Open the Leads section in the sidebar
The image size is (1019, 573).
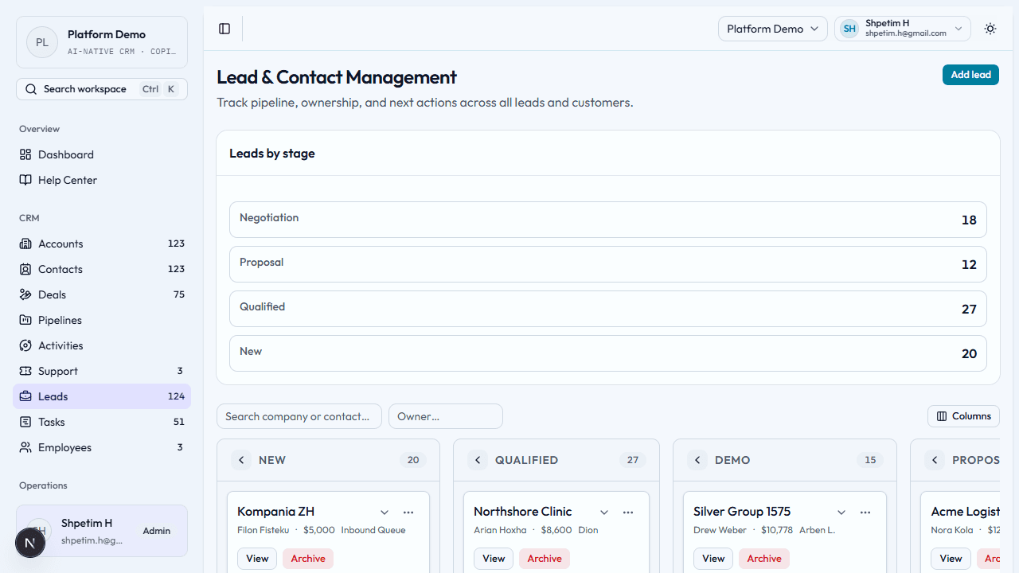tap(52, 396)
